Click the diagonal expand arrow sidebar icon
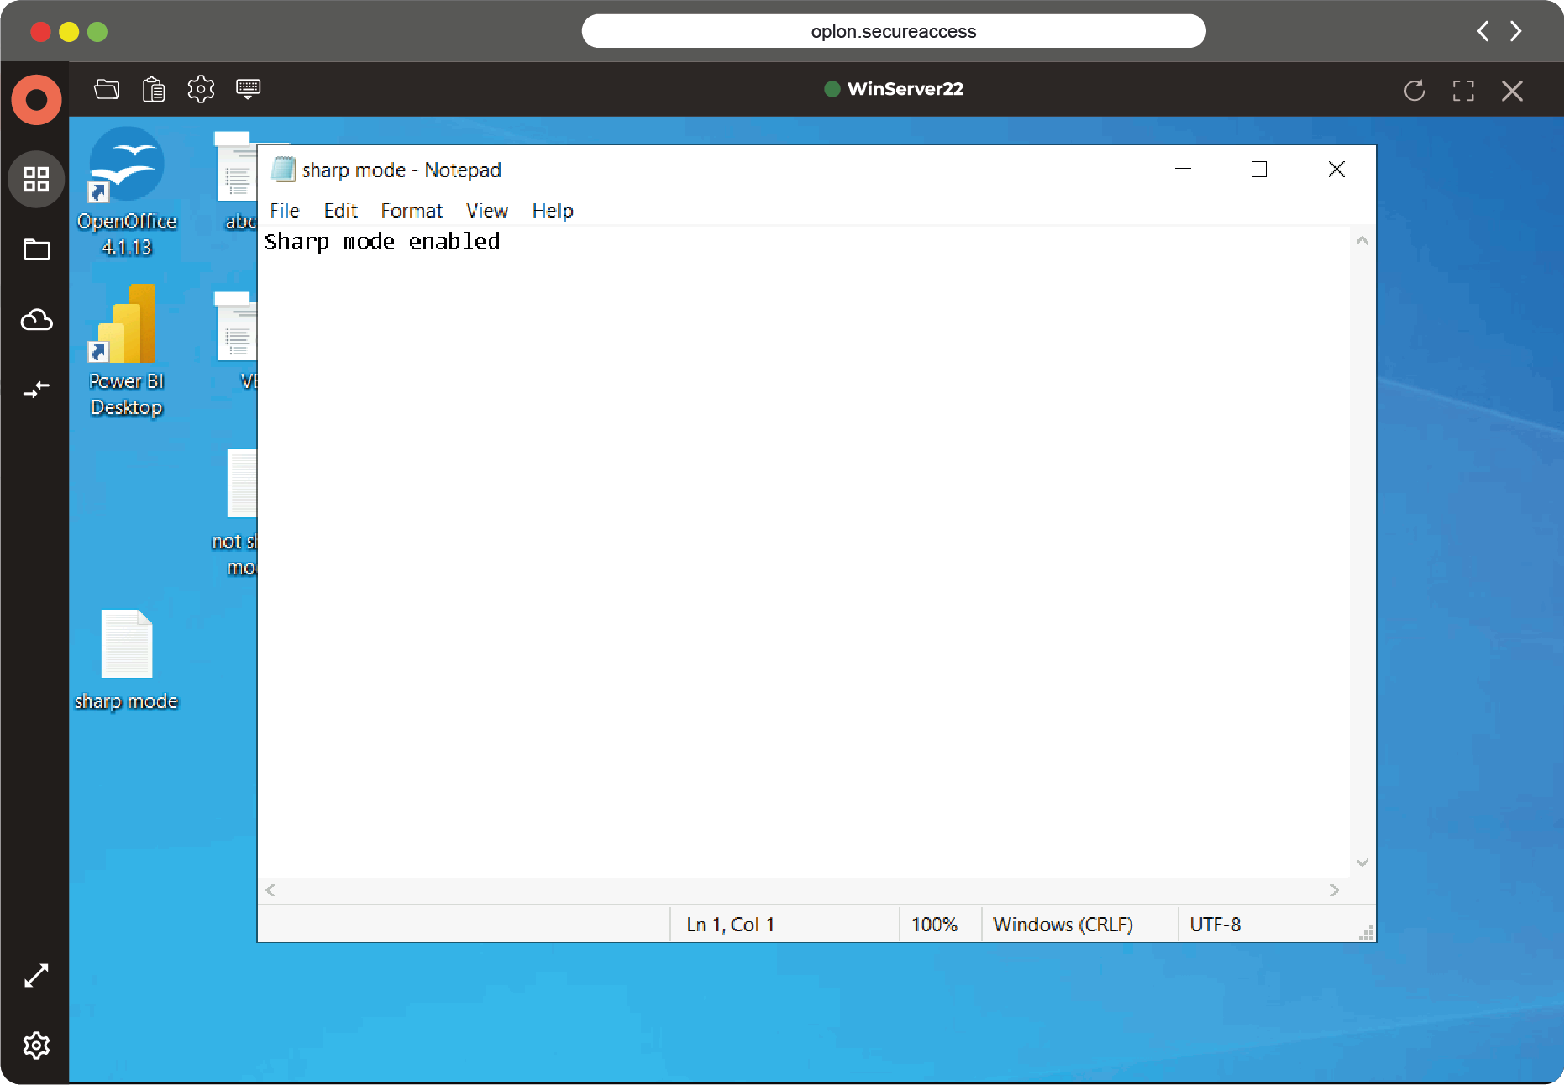Viewport: 1564px width, 1085px height. 36,975
